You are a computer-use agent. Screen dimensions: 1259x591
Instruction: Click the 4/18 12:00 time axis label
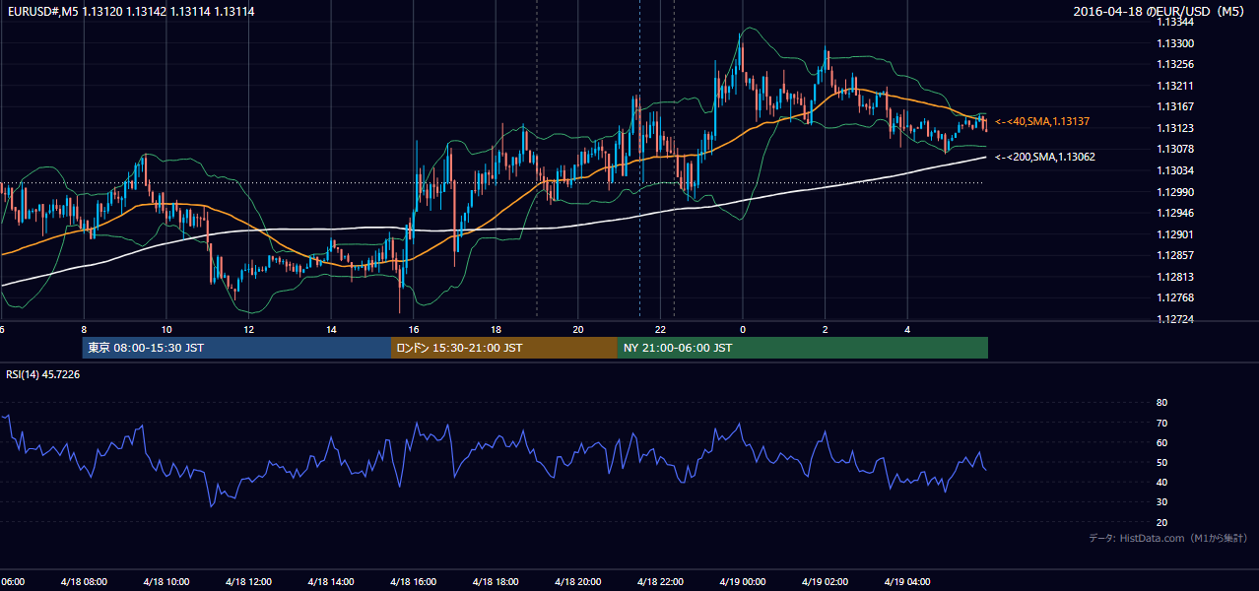point(248,582)
